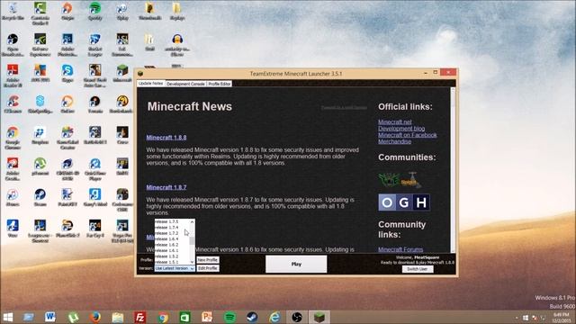Click the OGH community logo
Viewport: 576px width, 324px height.
pyautogui.click(x=404, y=202)
